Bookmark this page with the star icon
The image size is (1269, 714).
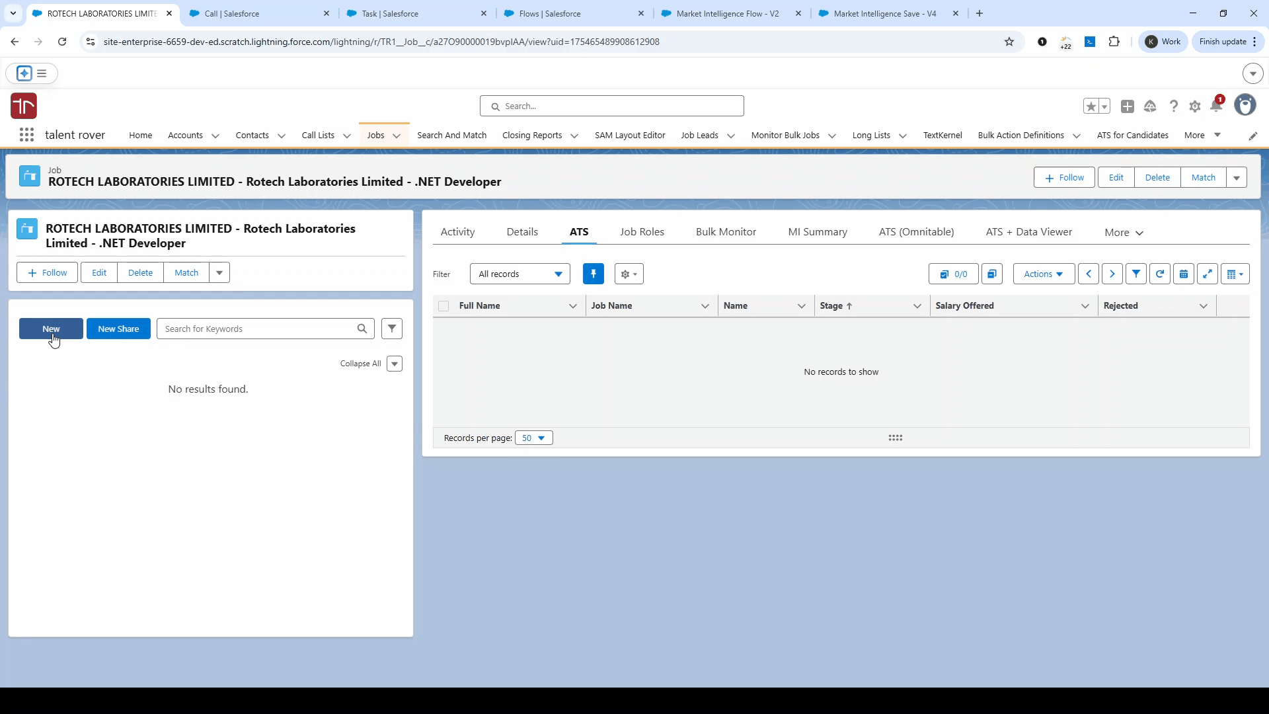1009,42
